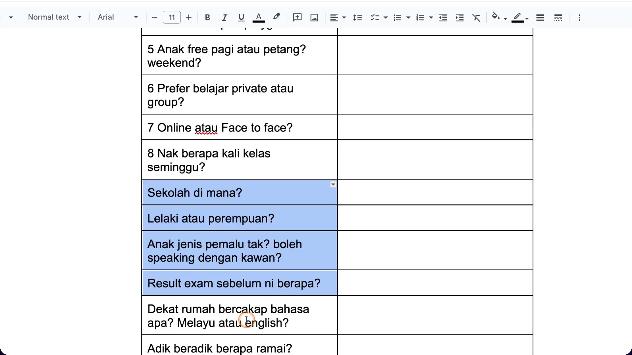The image size is (632, 355).
Task: Expand the checklist menu arrow
Action: click(385, 18)
